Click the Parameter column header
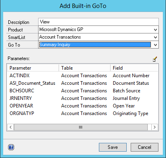Image resolution: width=166 pixels, height=158 pixels. pos(33,68)
